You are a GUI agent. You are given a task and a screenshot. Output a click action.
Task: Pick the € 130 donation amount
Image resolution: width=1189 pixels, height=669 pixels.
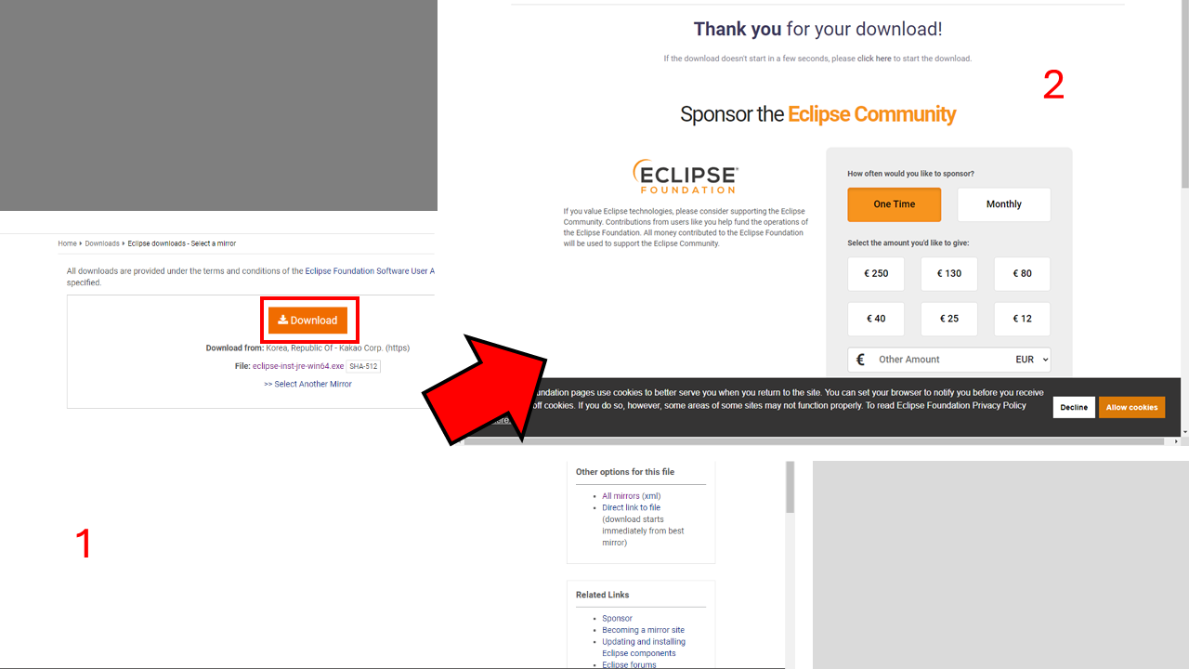948,273
